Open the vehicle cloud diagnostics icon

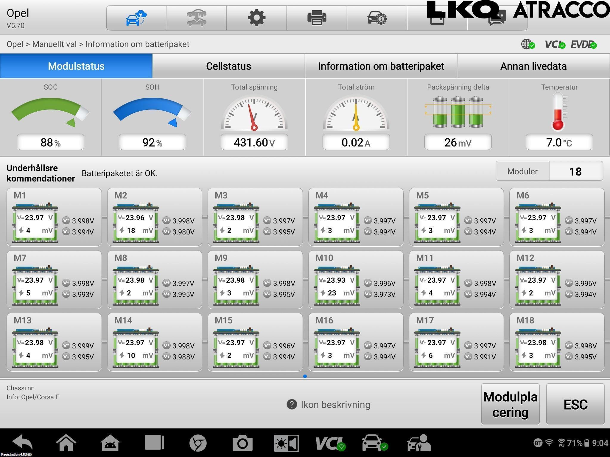coord(136,18)
